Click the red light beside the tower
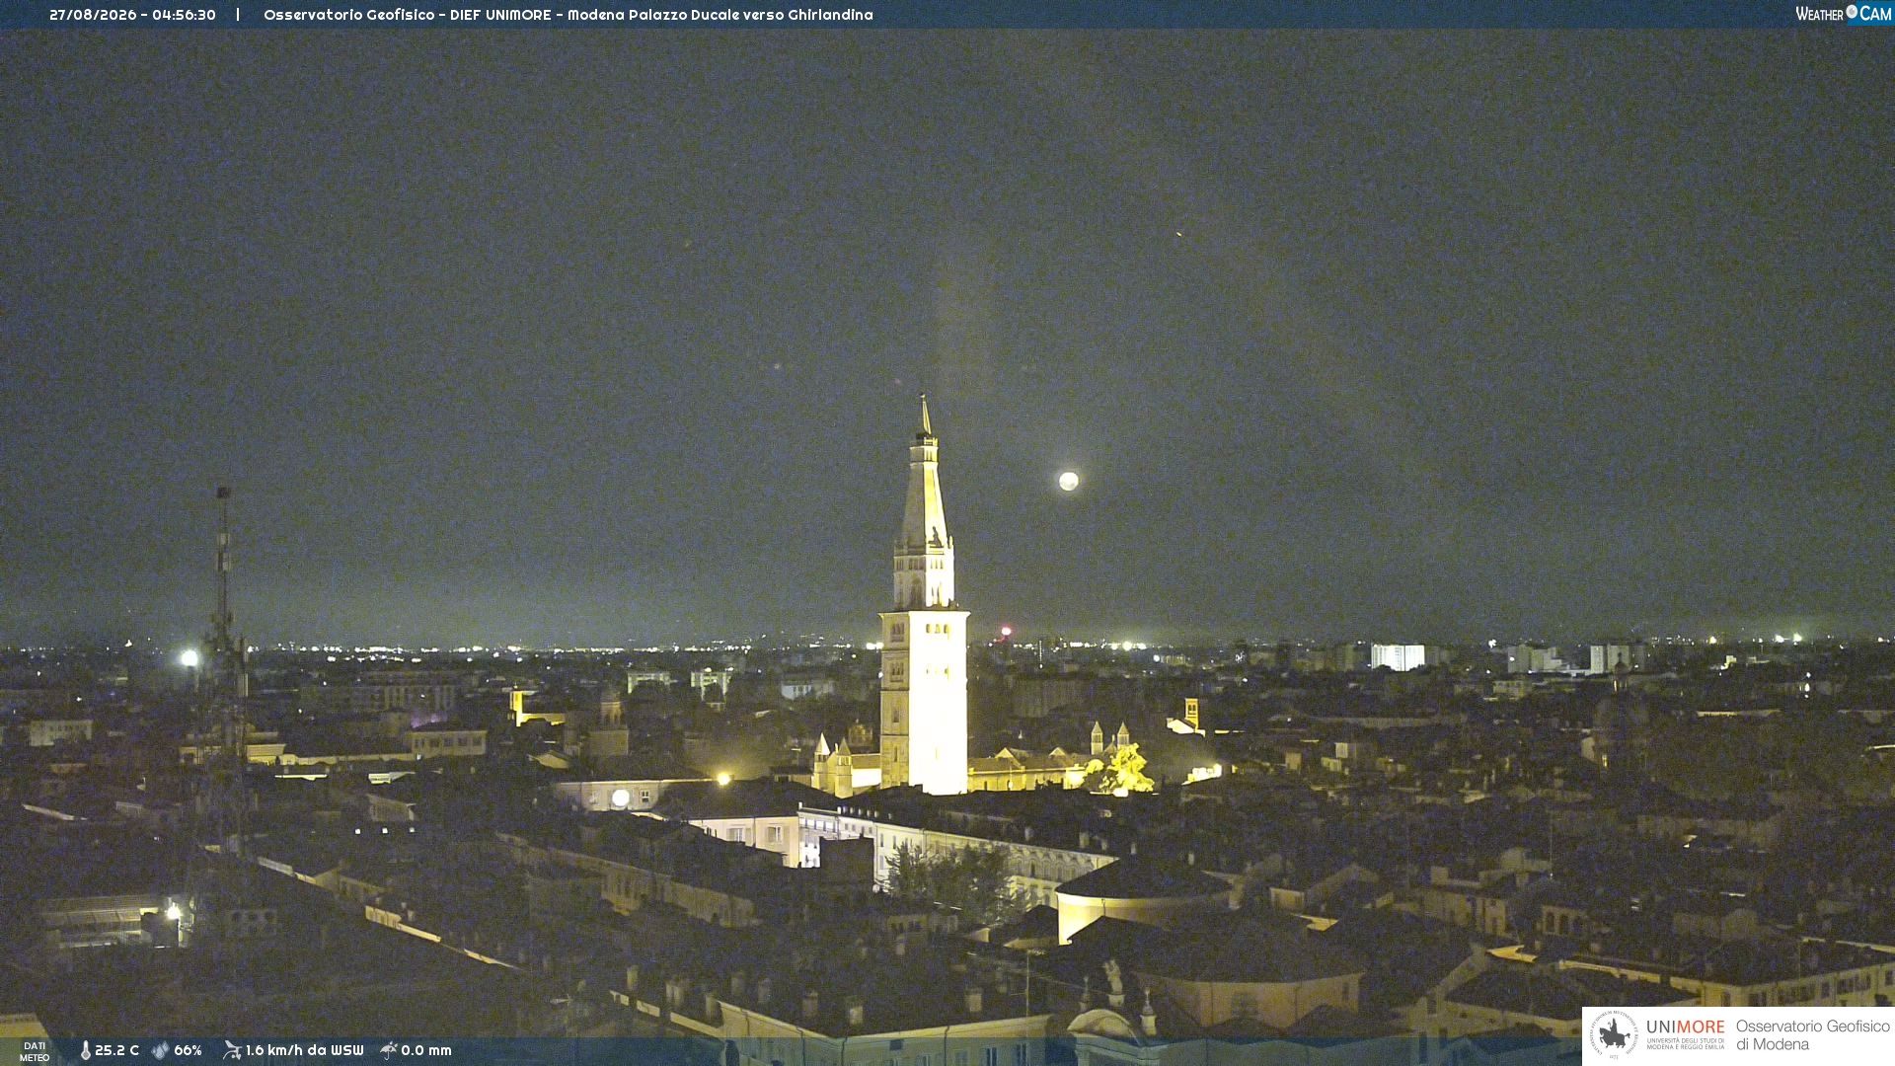The height and width of the screenshot is (1066, 1895). click(1006, 631)
